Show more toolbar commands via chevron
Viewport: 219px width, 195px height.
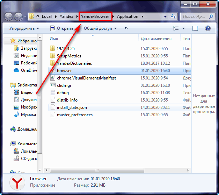point(126,28)
